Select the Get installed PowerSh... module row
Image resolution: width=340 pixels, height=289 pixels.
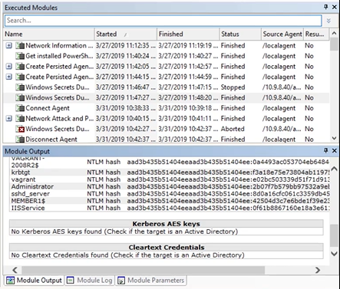click(167, 56)
